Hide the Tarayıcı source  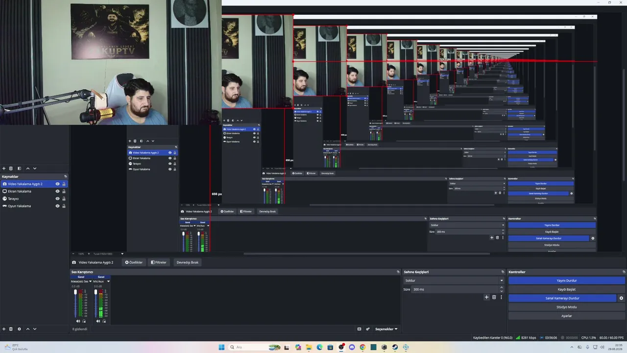[57, 199]
